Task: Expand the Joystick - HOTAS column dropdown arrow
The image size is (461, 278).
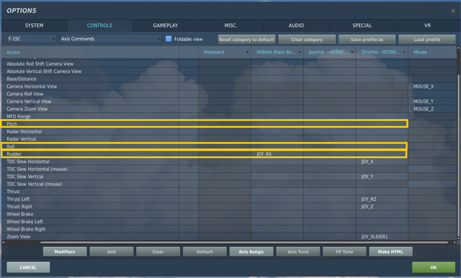Action: [352, 52]
